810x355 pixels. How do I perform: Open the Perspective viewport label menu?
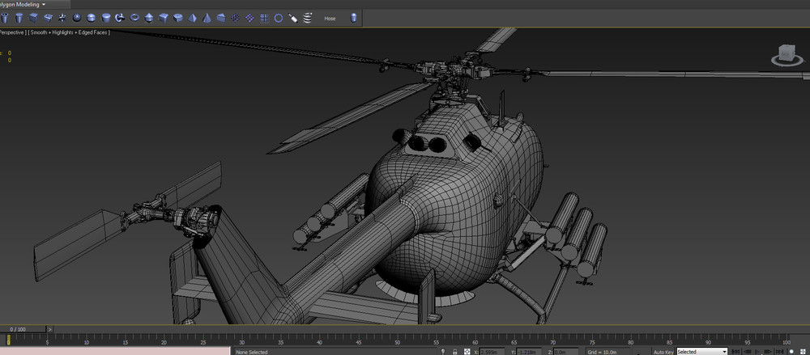click(11, 32)
